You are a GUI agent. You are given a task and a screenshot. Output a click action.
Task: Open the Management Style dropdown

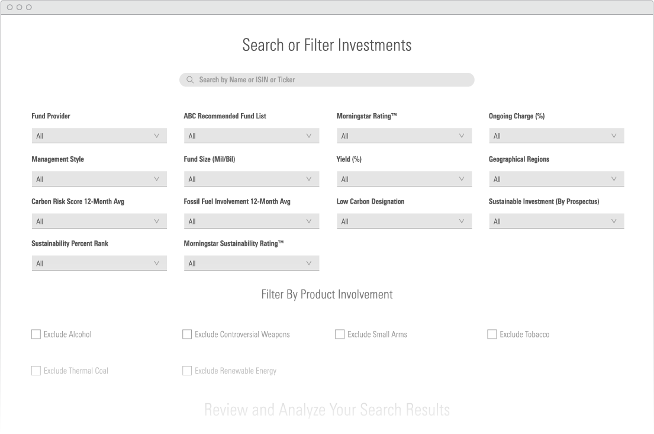(99, 179)
